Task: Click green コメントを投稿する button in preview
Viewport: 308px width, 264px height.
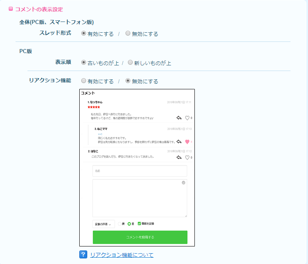Action: pyautogui.click(x=140, y=237)
